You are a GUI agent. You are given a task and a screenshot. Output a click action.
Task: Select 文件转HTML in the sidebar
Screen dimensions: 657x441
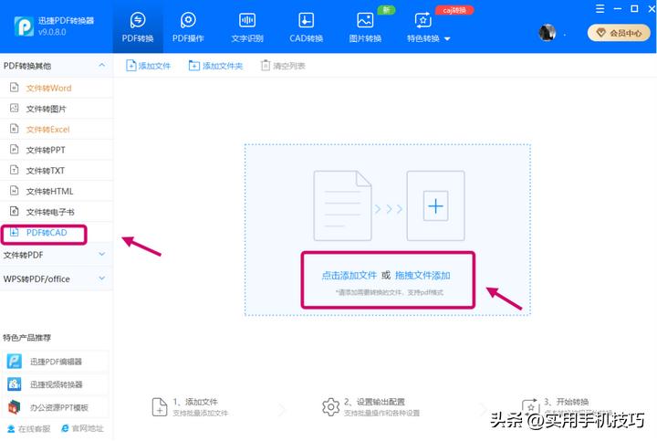57,191
